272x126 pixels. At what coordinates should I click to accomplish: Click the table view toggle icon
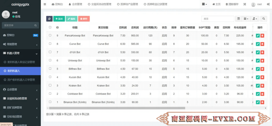pyautogui.click(x=239, y=19)
